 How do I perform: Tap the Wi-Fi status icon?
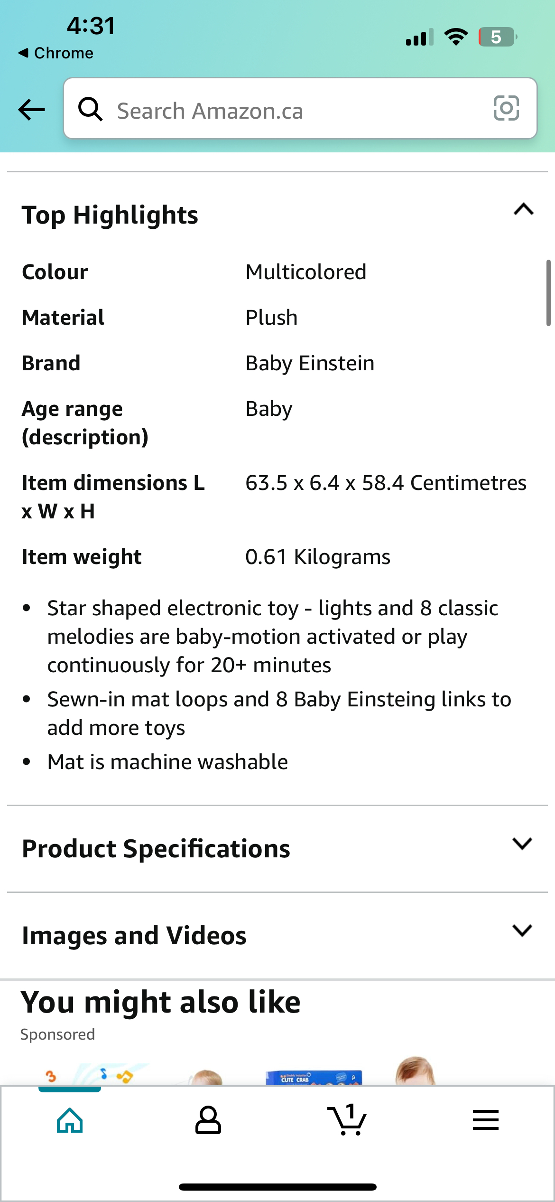coord(456,37)
